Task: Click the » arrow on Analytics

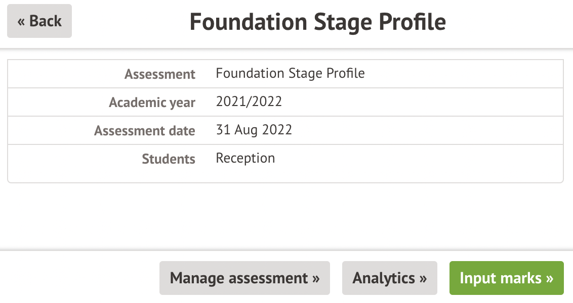Action: (423, 278)
